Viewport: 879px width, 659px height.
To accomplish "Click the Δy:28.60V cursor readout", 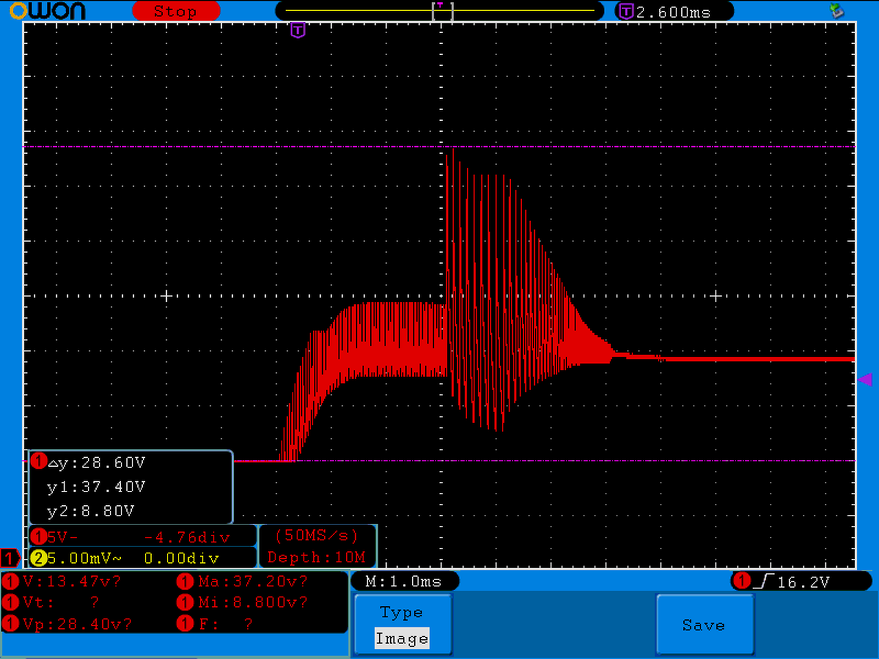I will pos(96,463).
